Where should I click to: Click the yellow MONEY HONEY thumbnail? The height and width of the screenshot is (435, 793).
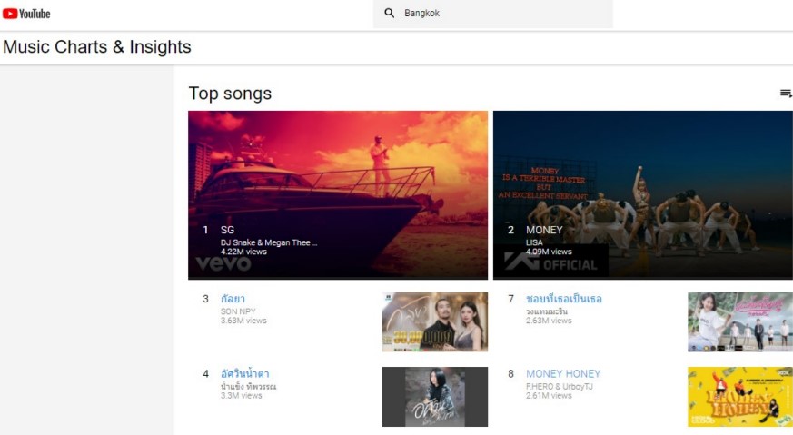739,397
